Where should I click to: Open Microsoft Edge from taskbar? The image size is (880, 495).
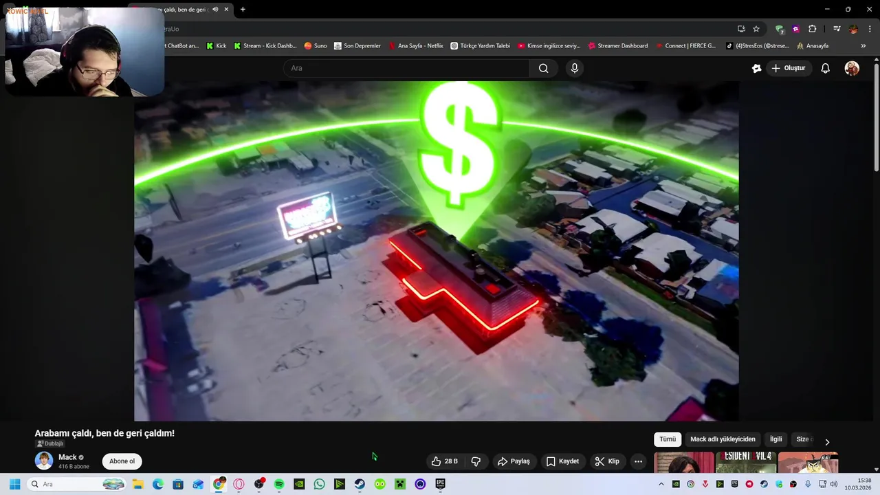click(x=158, y=484)
